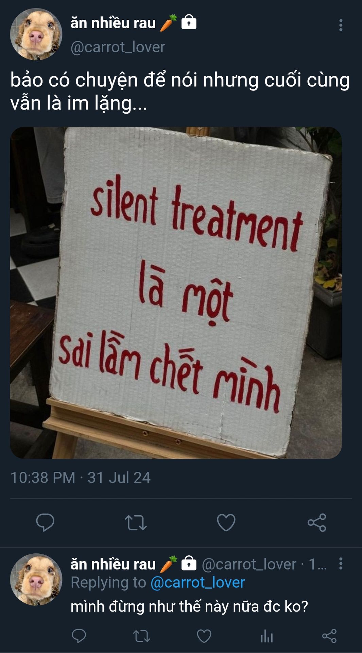Image resolution: width=362 pixels, height=653 pixels.
Task: Open the 'ăn nhiều rau' display name on the main tweet
Action: pos(113,23)
